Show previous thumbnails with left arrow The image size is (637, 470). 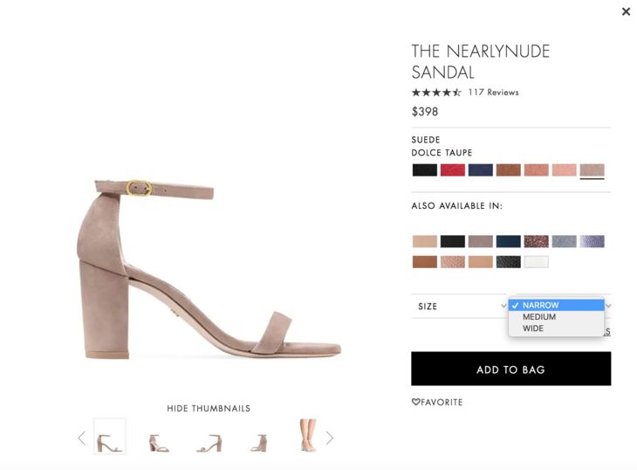tap(82, 438)
